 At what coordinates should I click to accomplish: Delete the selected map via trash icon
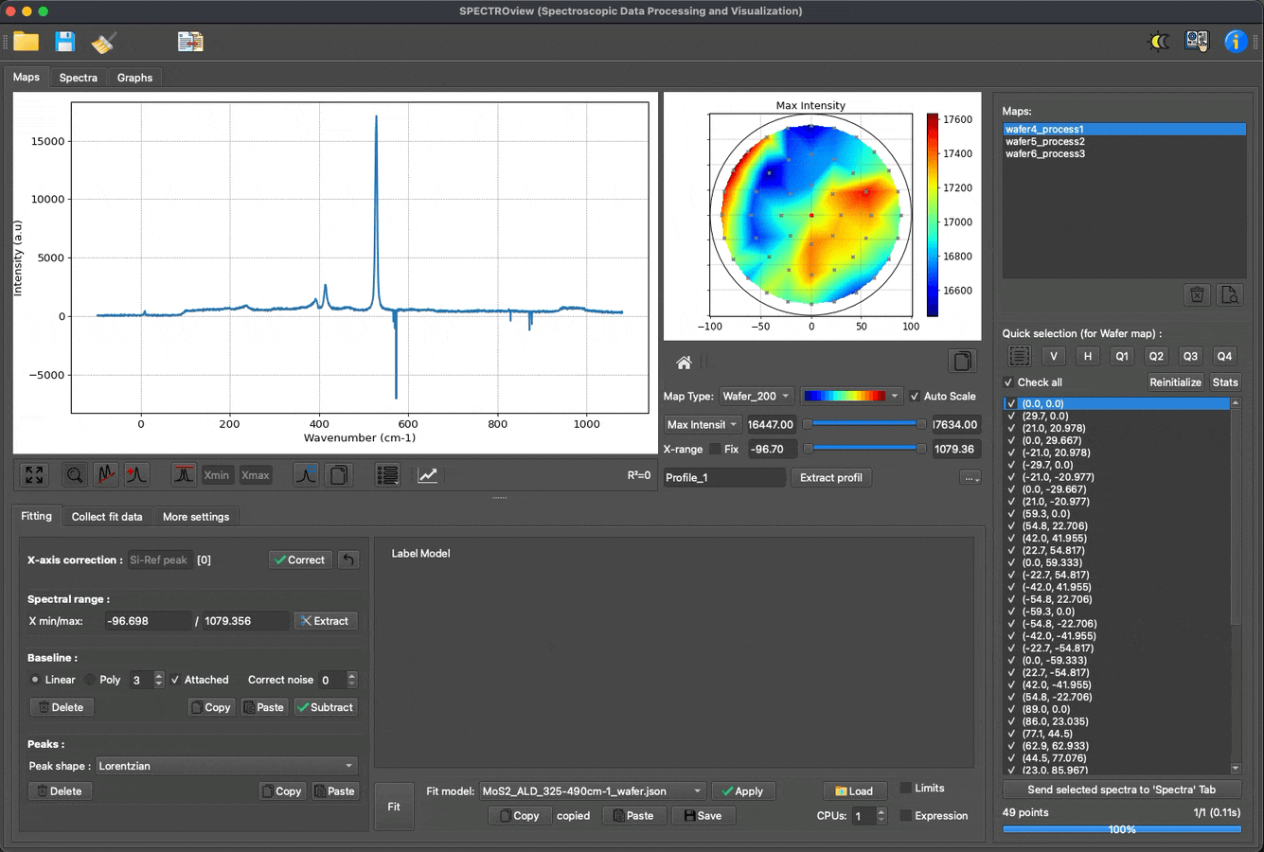pyautogui.click(x=1197, y=294)
